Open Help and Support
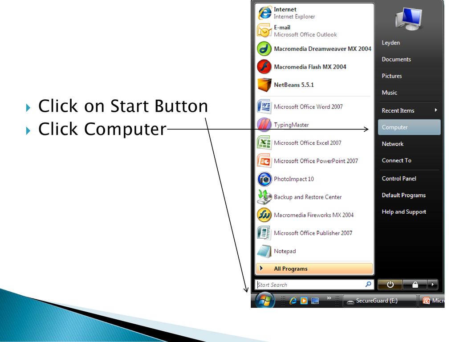 (x=404, y=212)
